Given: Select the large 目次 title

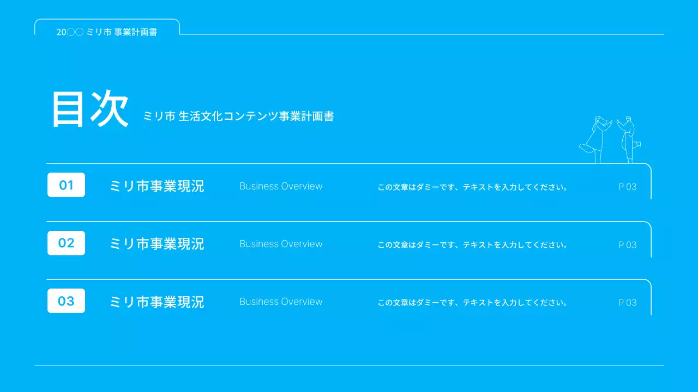Looking at the screenshot, I should [91, 109].
